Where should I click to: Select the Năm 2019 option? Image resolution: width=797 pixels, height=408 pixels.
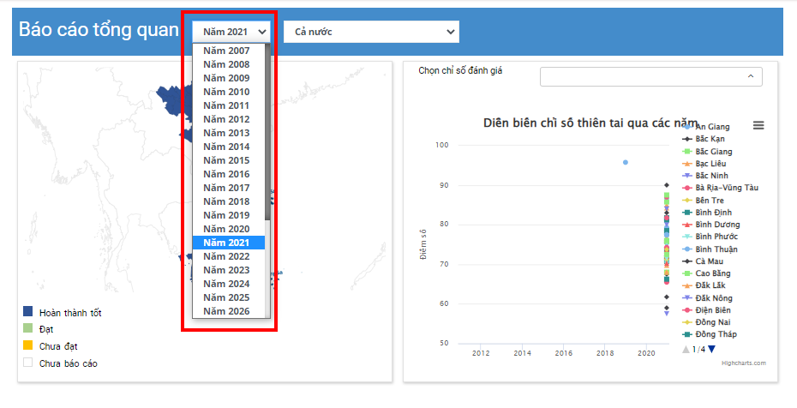point(227,215)
